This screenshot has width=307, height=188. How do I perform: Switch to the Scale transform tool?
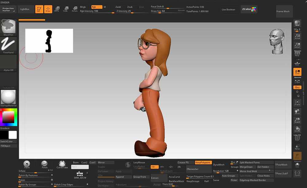click(66, 9)
